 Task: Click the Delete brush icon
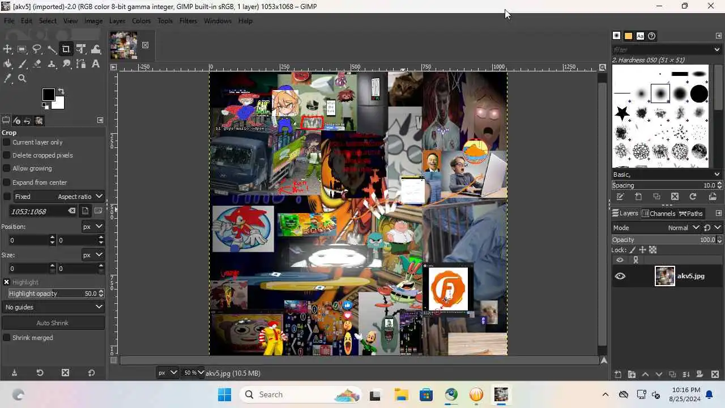click(675, 197)
